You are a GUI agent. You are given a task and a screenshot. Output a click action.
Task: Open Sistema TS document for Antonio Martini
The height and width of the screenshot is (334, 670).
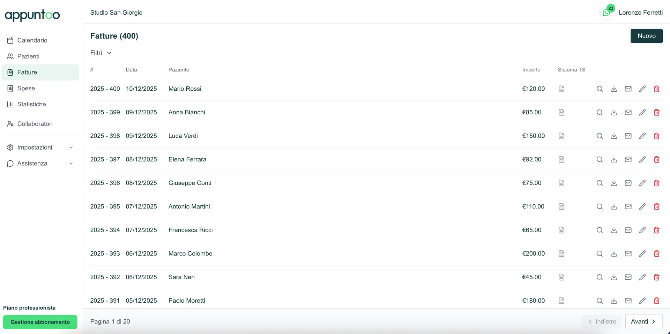[x=561, y=206]
